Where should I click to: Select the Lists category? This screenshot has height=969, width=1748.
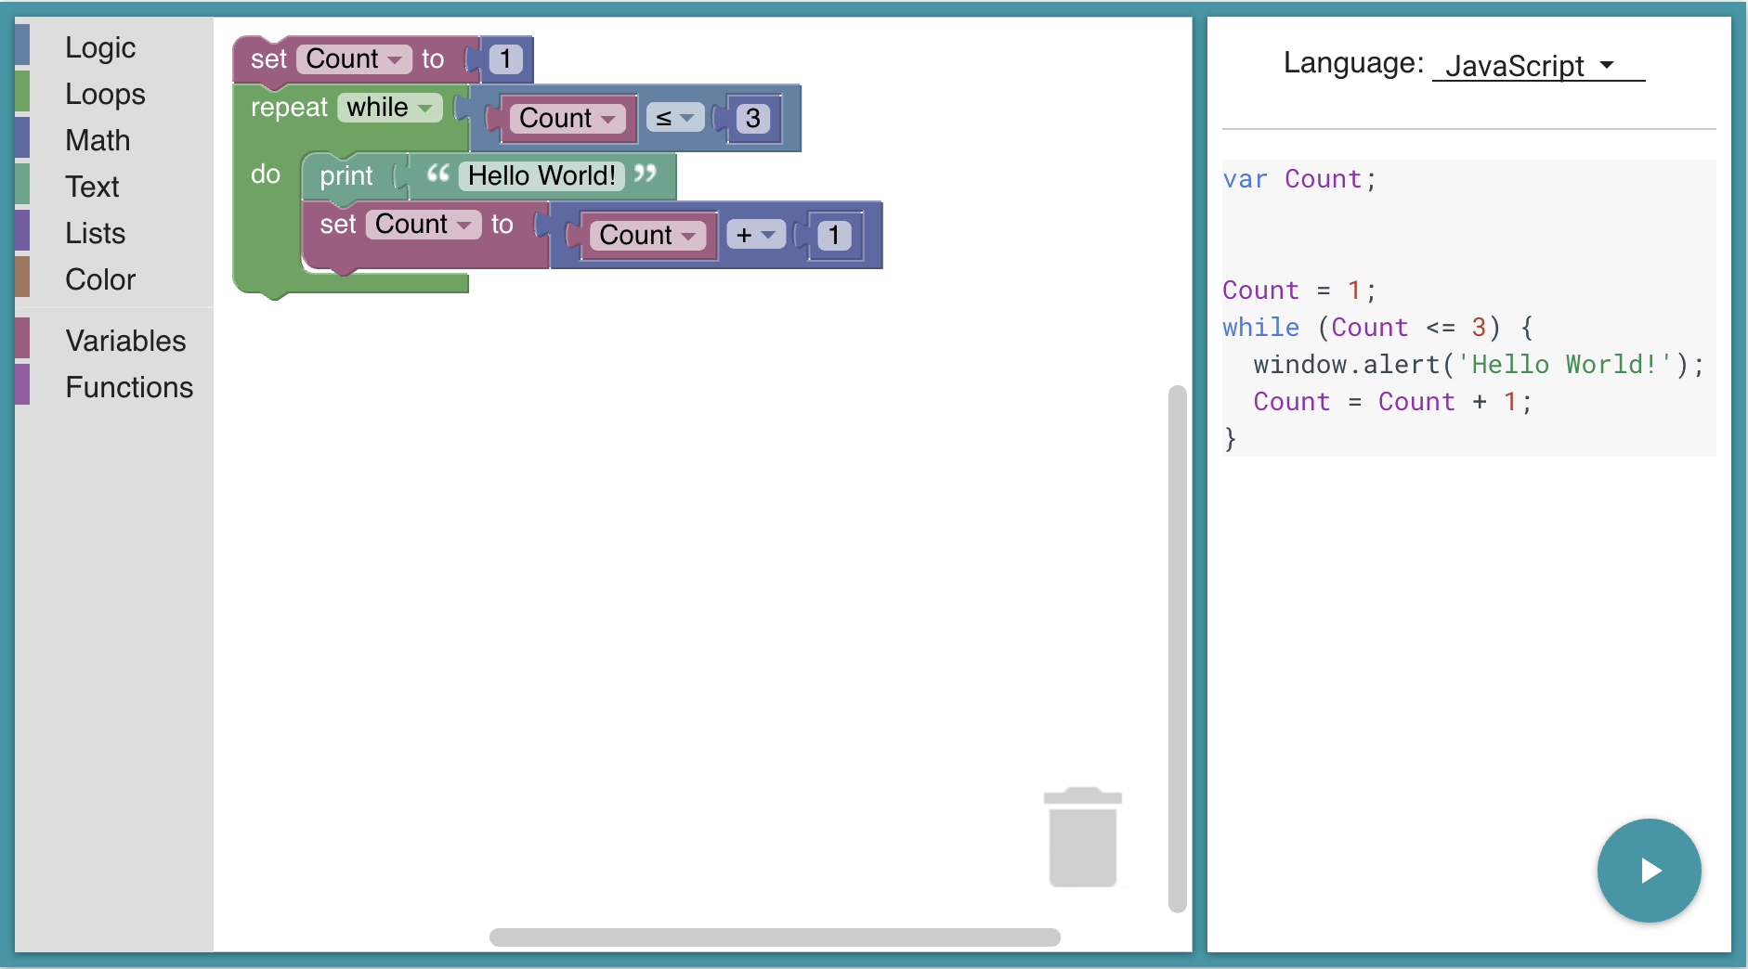[95, 233]
